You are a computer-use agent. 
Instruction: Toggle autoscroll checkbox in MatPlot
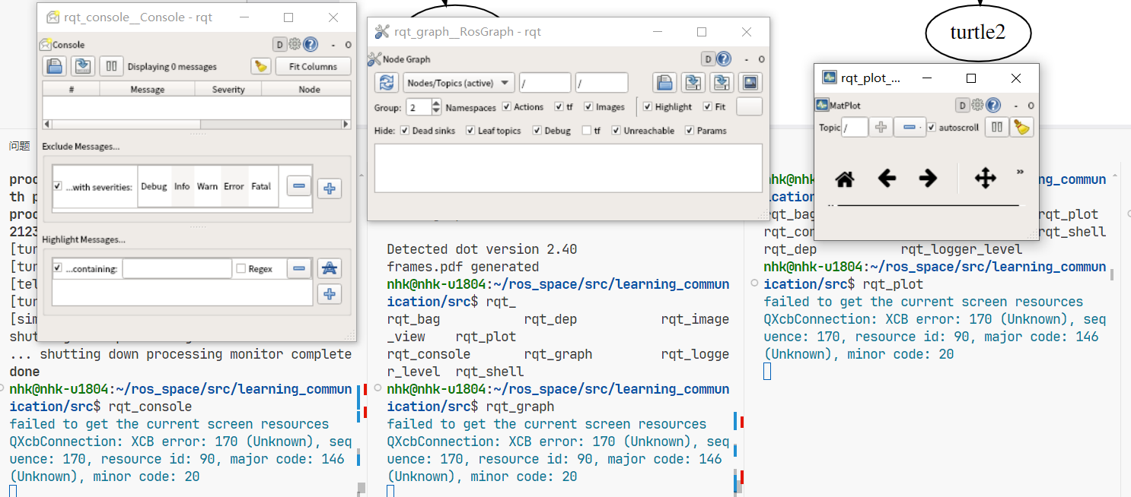click(932, 128)
